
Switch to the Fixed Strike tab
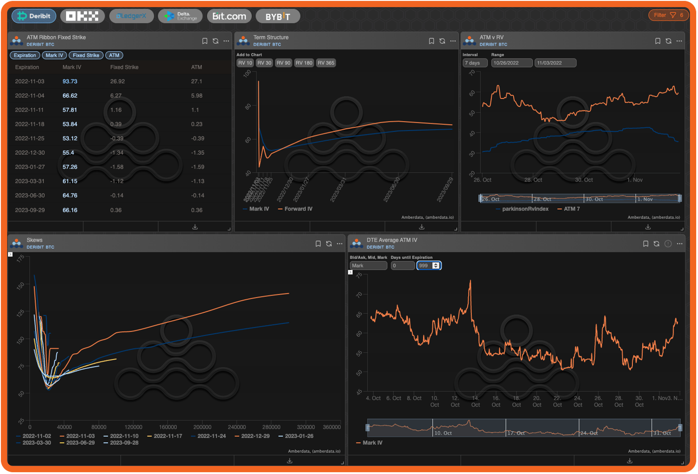pyautogui.click(x=86, y=55)
